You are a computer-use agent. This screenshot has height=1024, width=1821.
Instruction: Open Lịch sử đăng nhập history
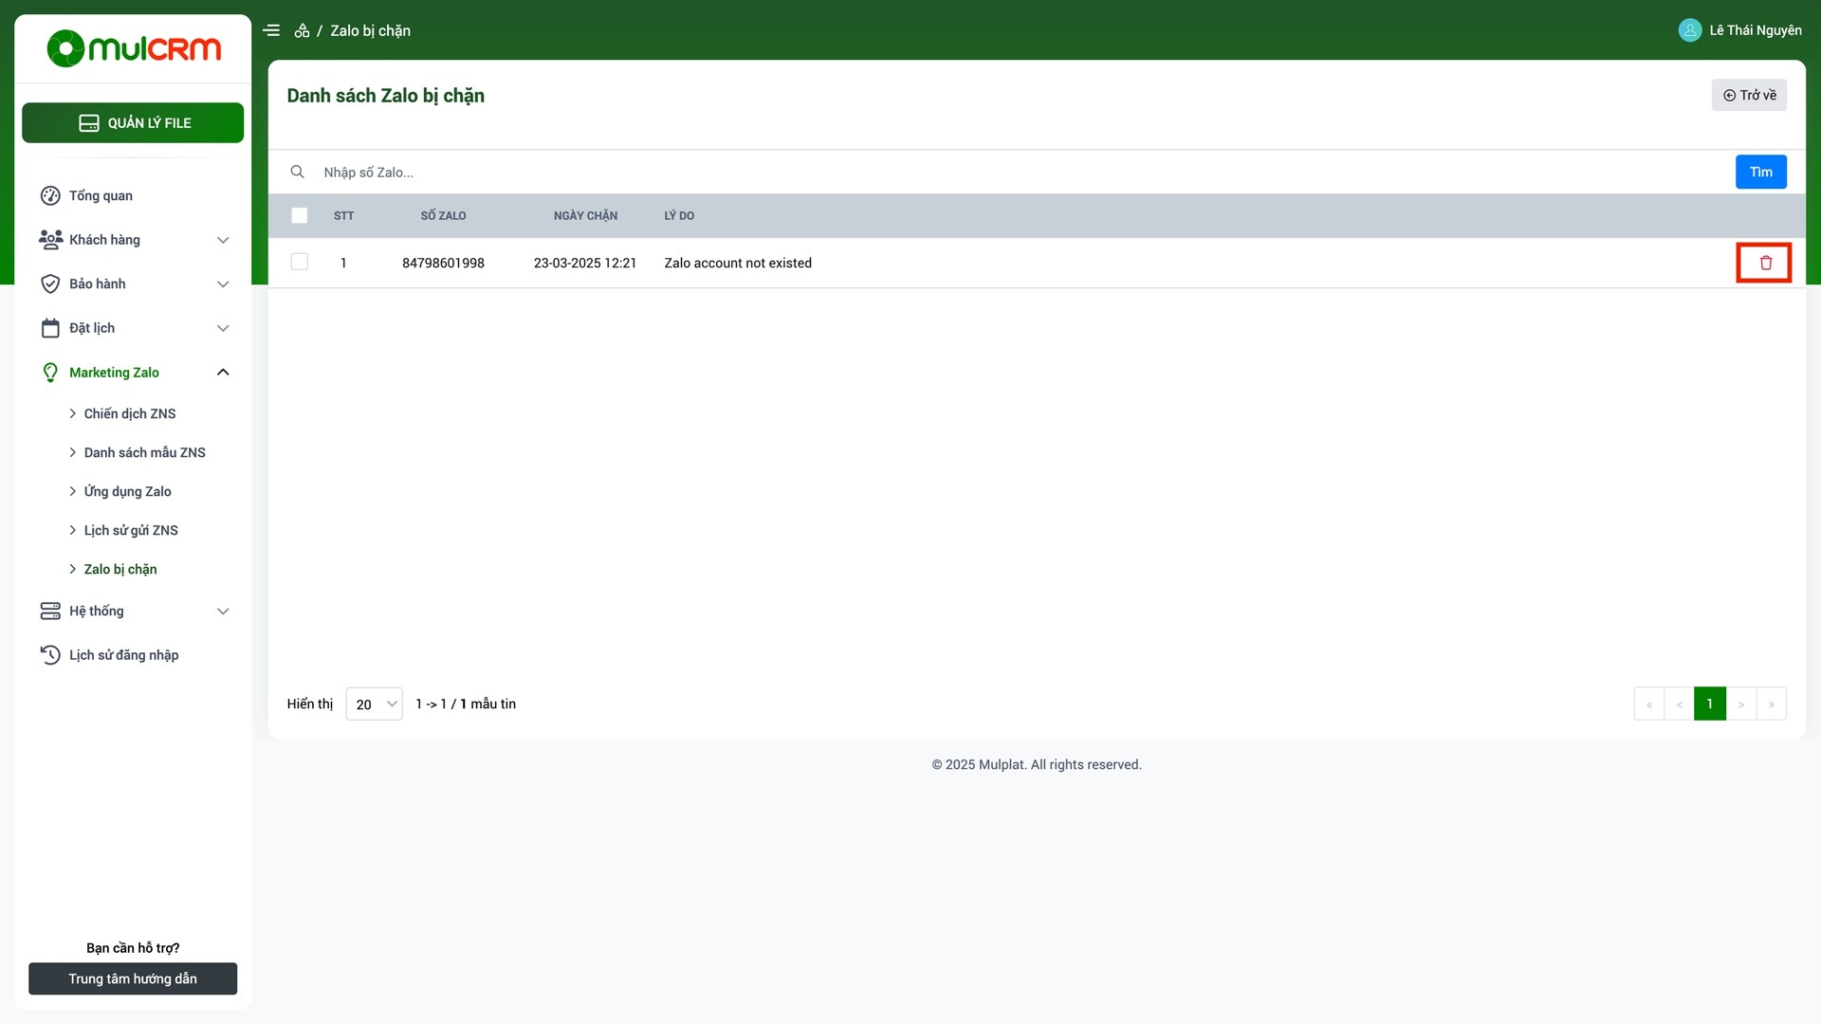[x=123, y=655]
